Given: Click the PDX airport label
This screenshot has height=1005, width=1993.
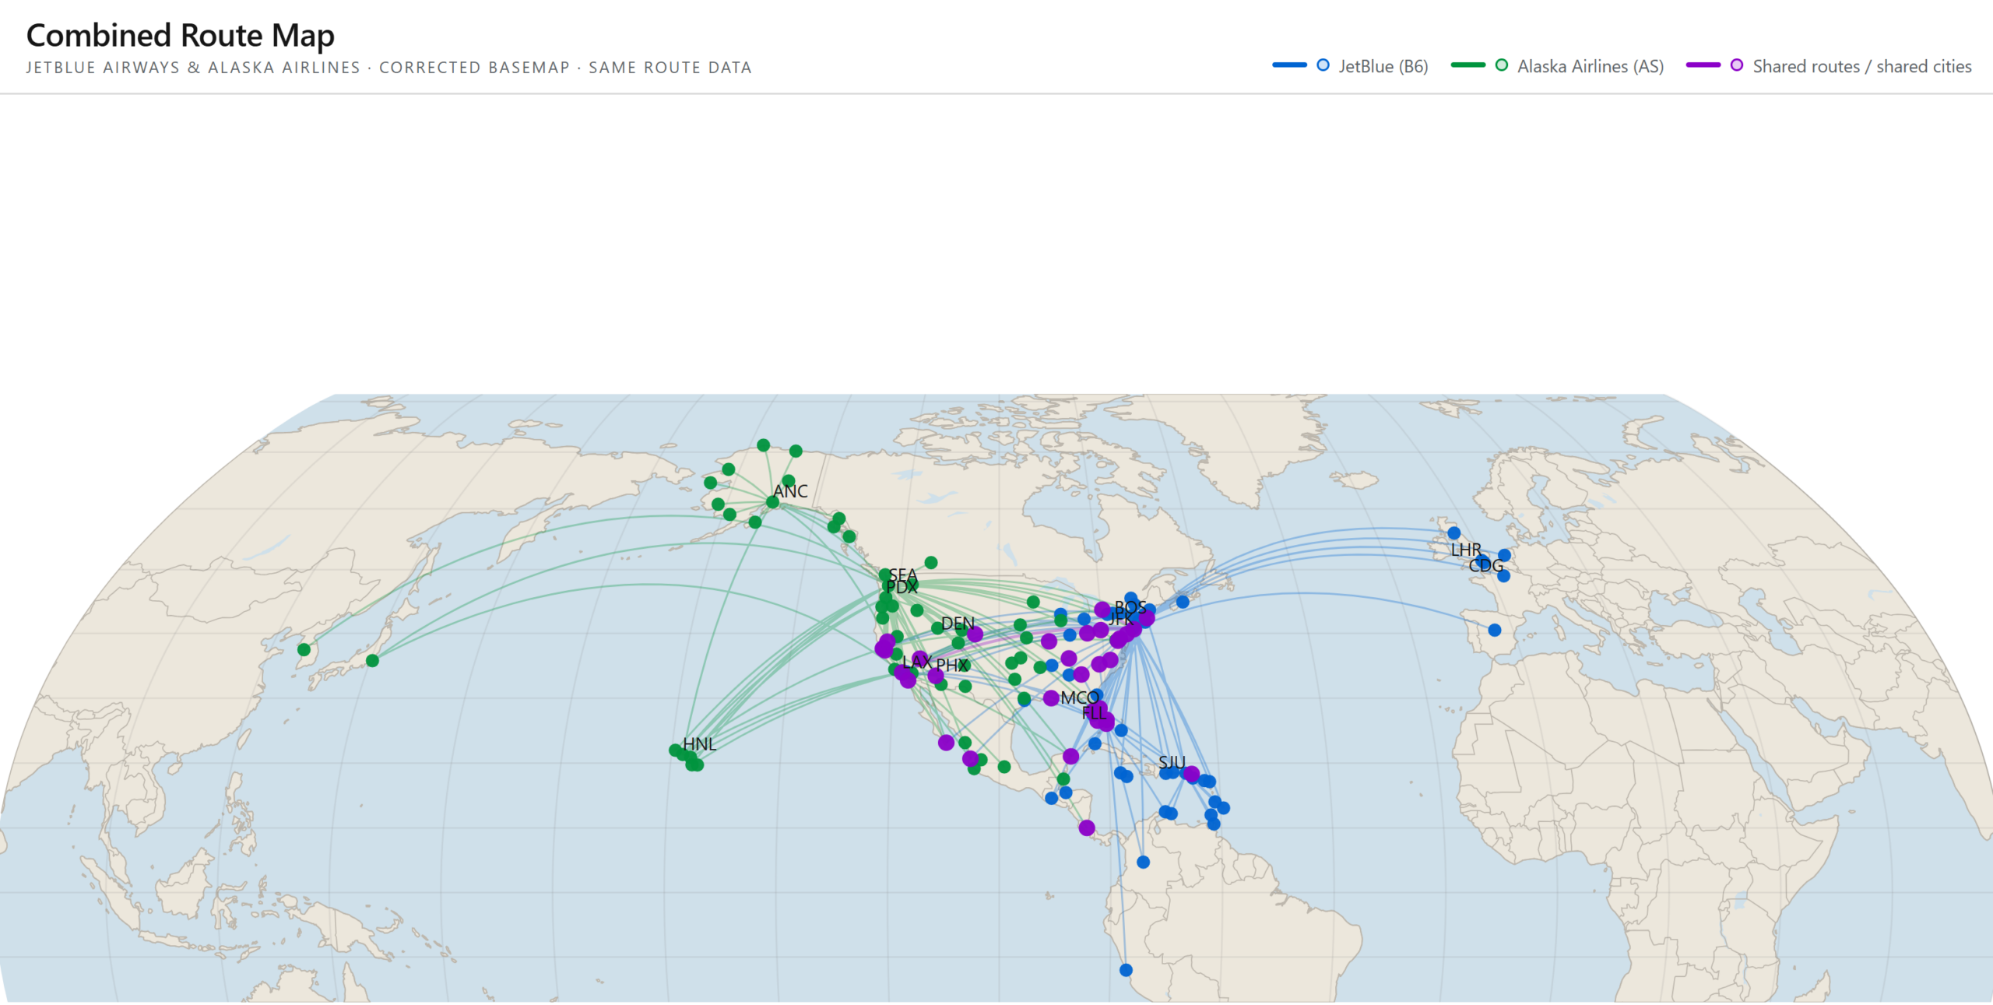Looking at the screenshot, I should (902, 588).
